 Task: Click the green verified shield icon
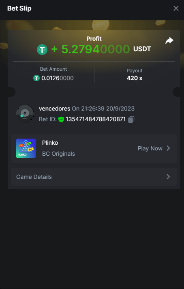[x=61, y=120]
